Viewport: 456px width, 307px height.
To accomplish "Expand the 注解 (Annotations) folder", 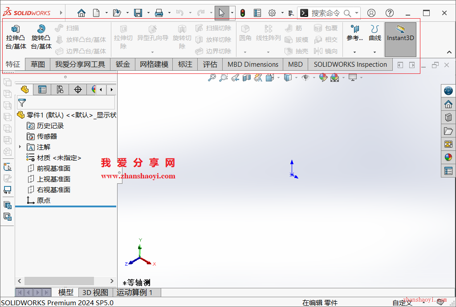I will pyautogui.click(x=20, y=147).
